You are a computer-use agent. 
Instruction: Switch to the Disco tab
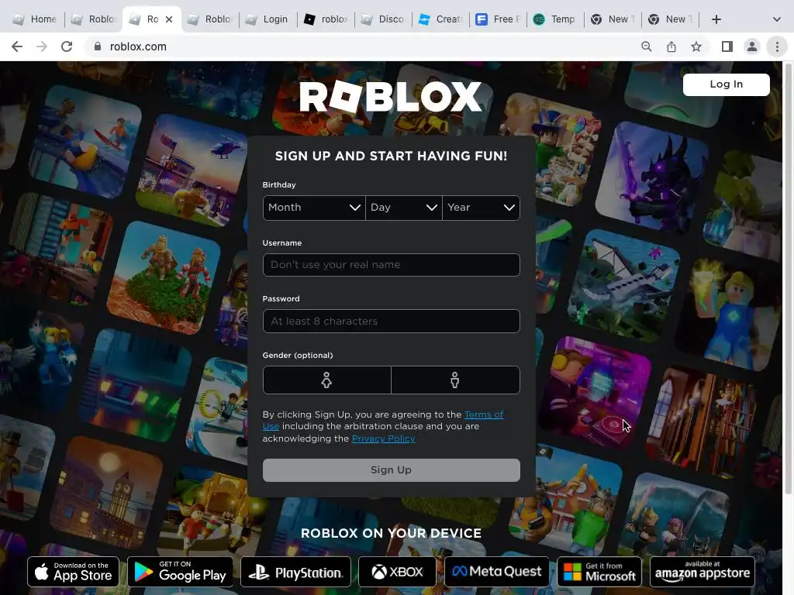(383, 19)
